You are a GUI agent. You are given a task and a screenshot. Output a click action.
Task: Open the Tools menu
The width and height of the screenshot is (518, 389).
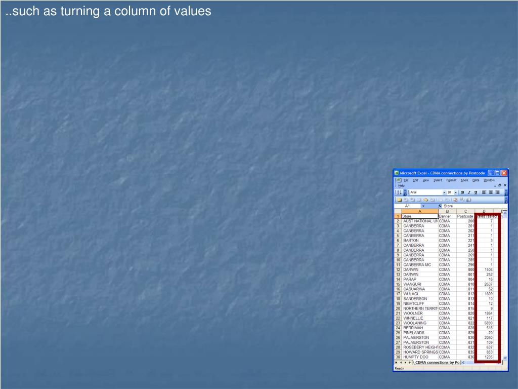464,180
